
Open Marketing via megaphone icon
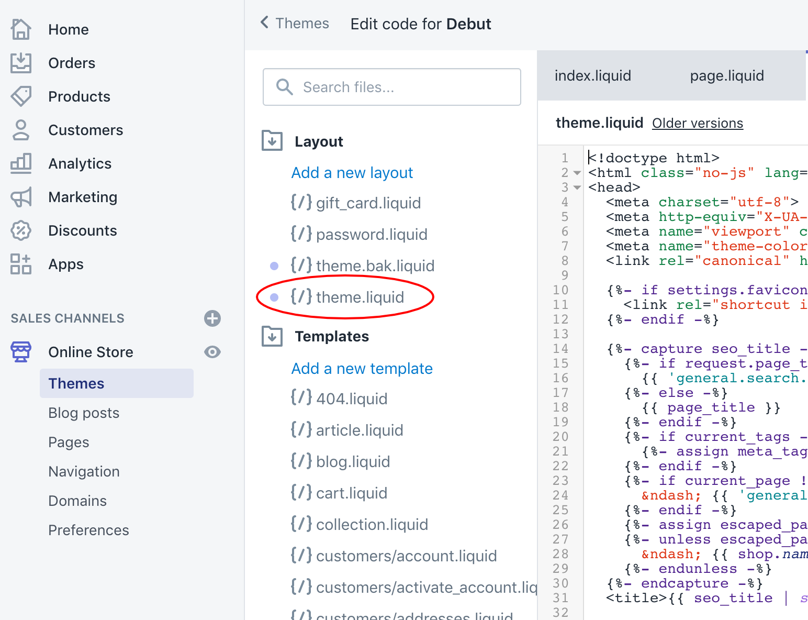click(21, 197)
